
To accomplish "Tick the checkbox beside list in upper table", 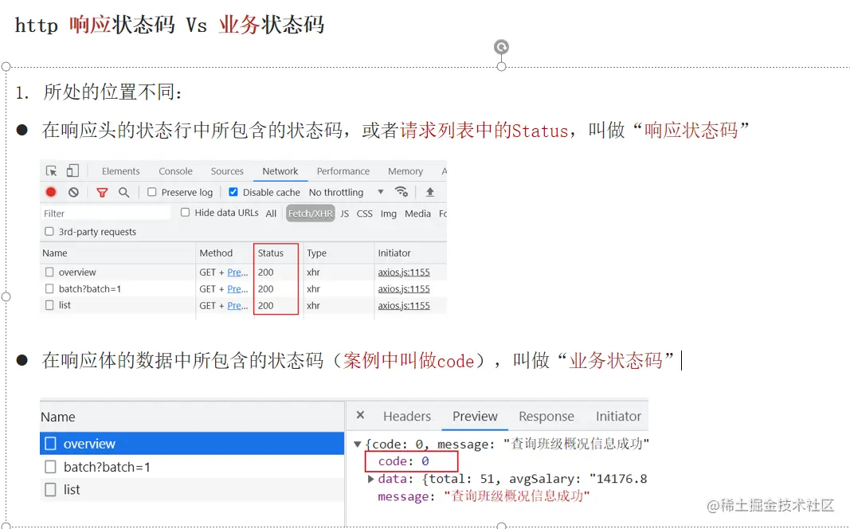I will click(49, 305).
